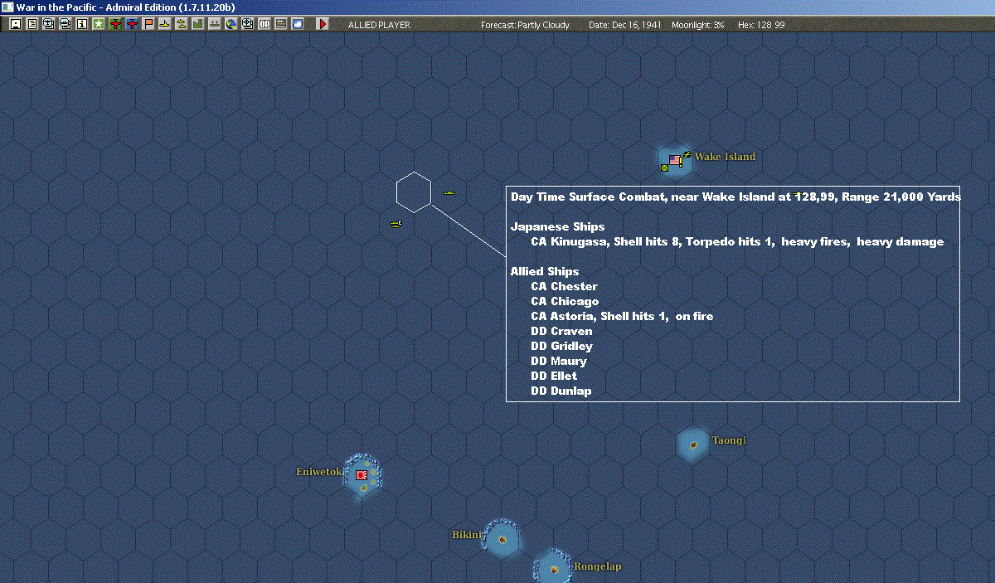
Task: Click the DD Ellet entry
Action: [554, 377]
